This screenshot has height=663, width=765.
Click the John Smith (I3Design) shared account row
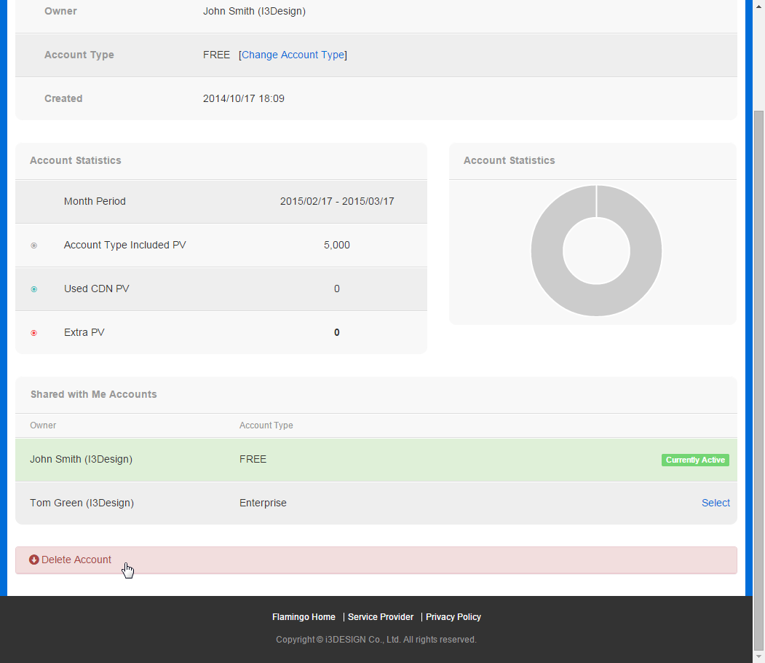click(x=376, y=460)
